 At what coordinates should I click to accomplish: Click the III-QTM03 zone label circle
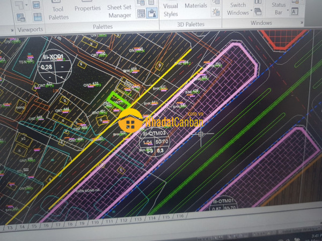(152, 143)
